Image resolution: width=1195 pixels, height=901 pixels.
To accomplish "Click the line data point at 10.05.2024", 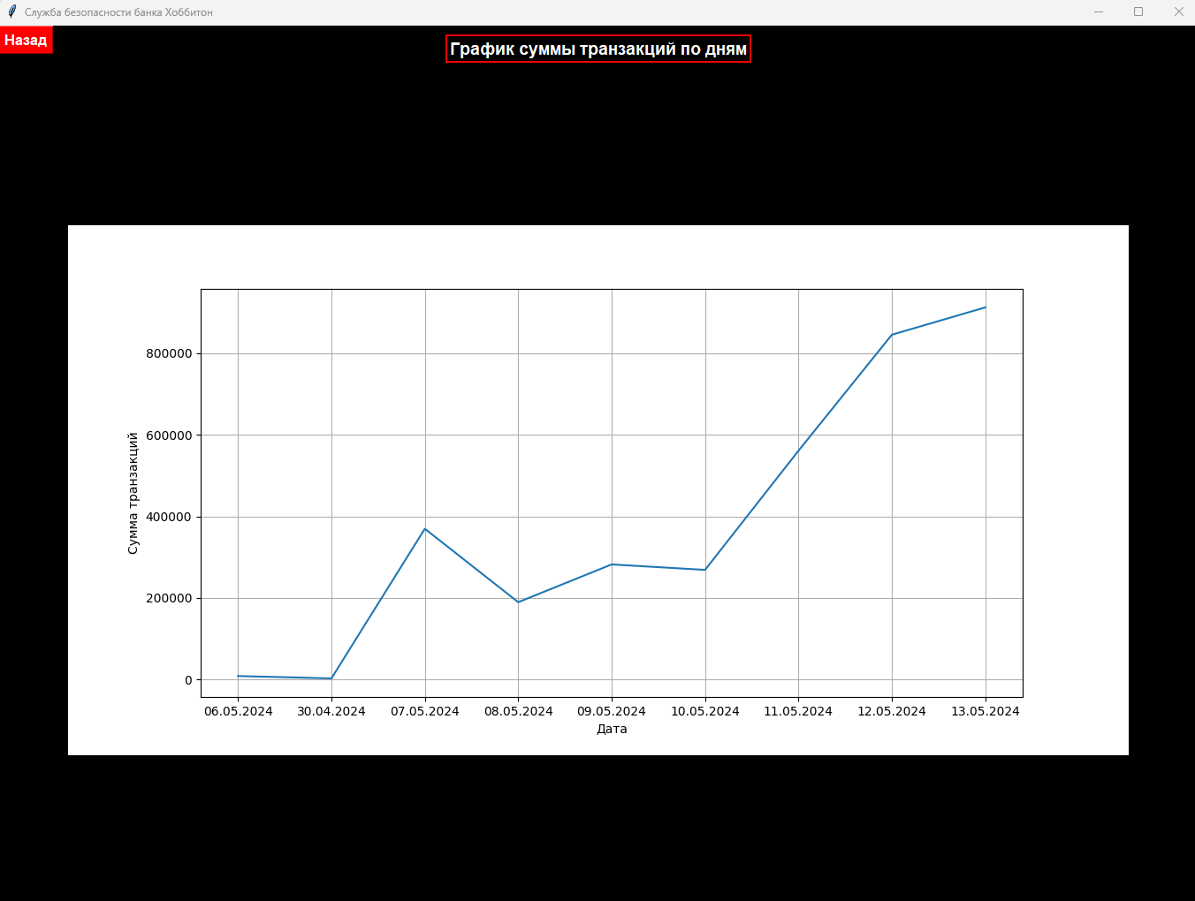I will pyautogui.click(x=705, y=570).
